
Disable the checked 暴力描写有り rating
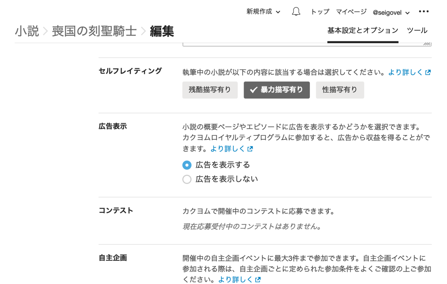[x=276, y=90]
